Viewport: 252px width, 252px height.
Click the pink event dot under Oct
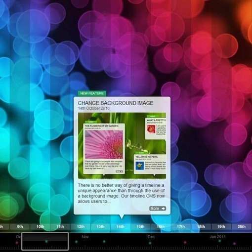coord(17,243)
